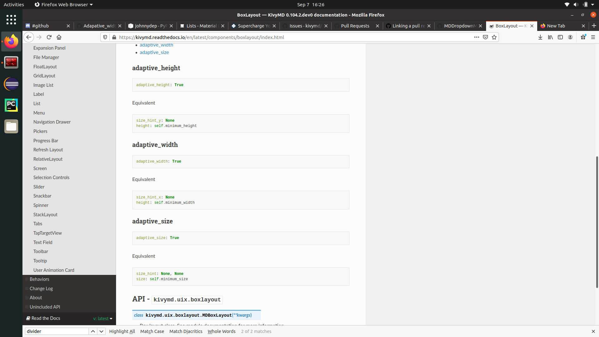Save page to Pocket

tap(485, 37)
